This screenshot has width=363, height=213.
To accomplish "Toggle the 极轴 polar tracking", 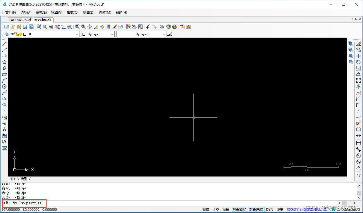I will 226,209.
